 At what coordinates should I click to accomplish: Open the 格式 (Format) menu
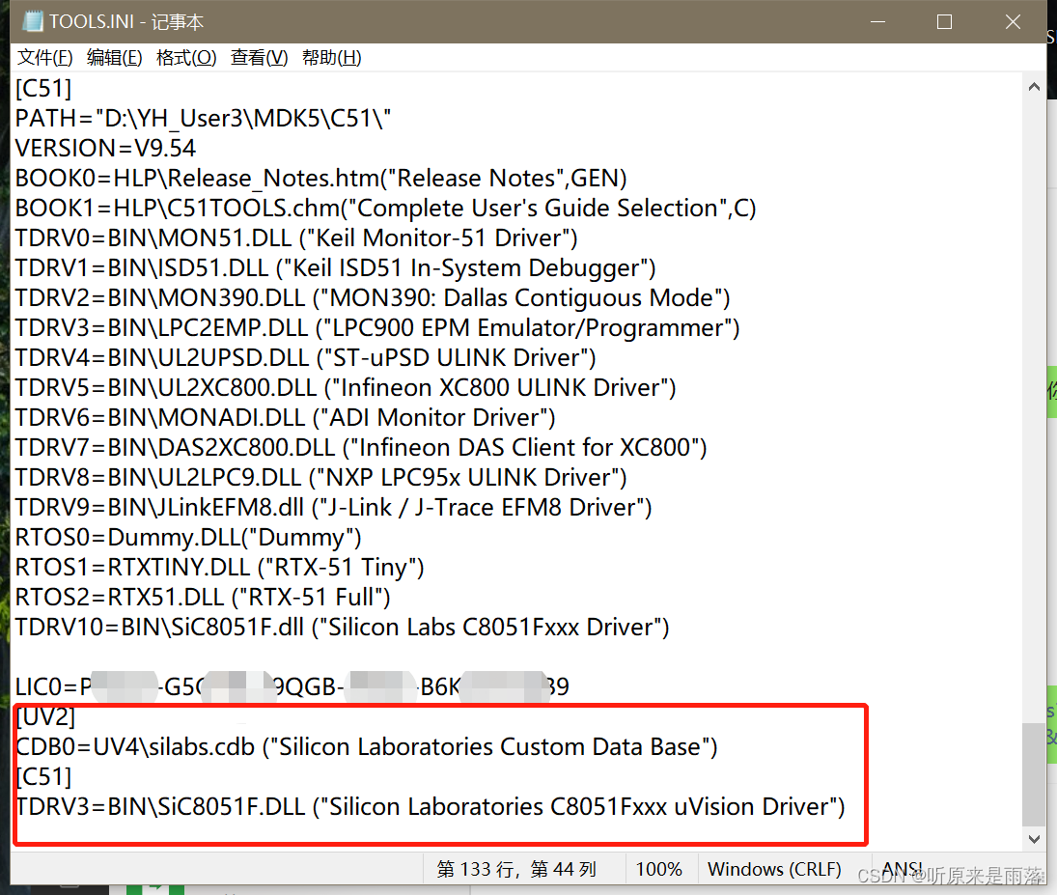[185, 57]
